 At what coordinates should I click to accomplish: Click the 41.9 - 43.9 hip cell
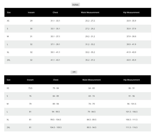tap(131, 52)
